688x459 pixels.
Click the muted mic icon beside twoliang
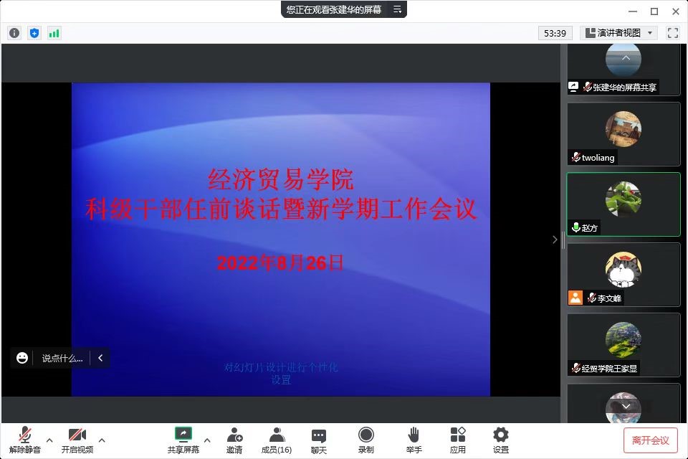(x=575, y=157)
